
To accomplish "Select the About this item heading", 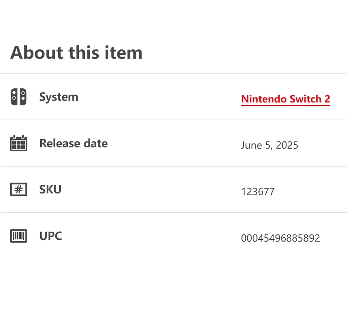I will (x=76, y=53).
